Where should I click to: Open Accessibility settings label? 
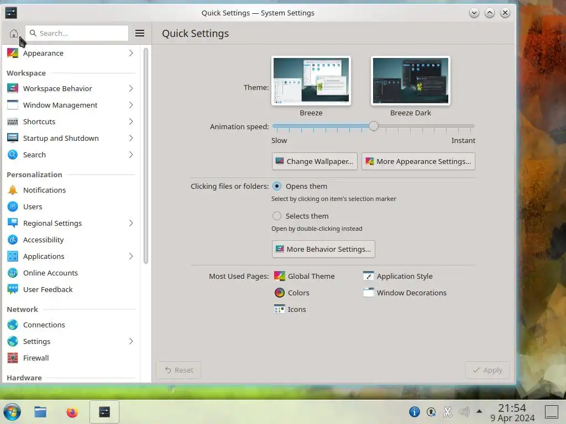pyautogui.click(x=43, y=240)
